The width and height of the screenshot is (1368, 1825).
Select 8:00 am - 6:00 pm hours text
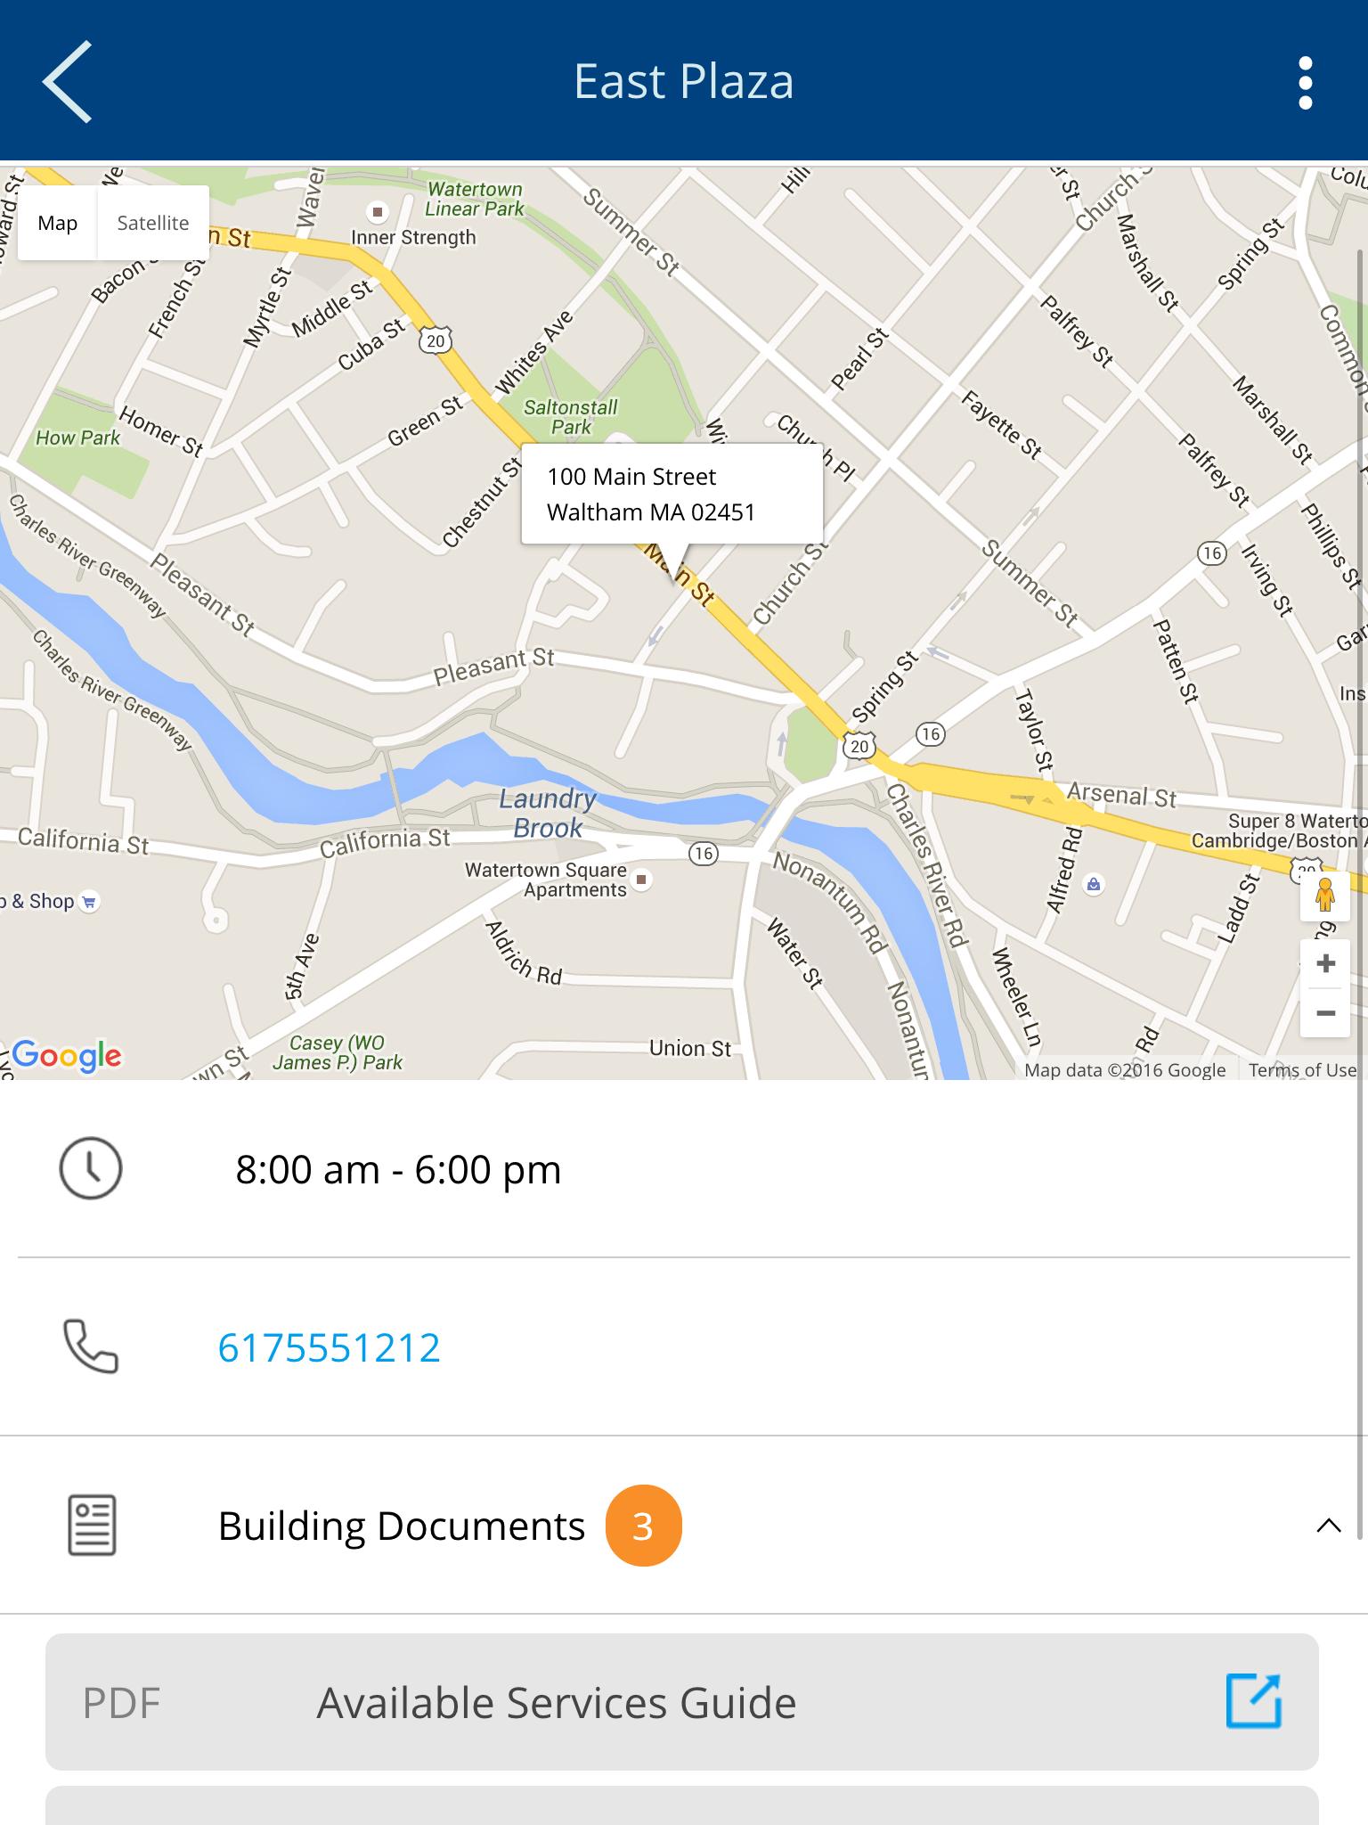pyautogui.click(x=398, y=1169)
